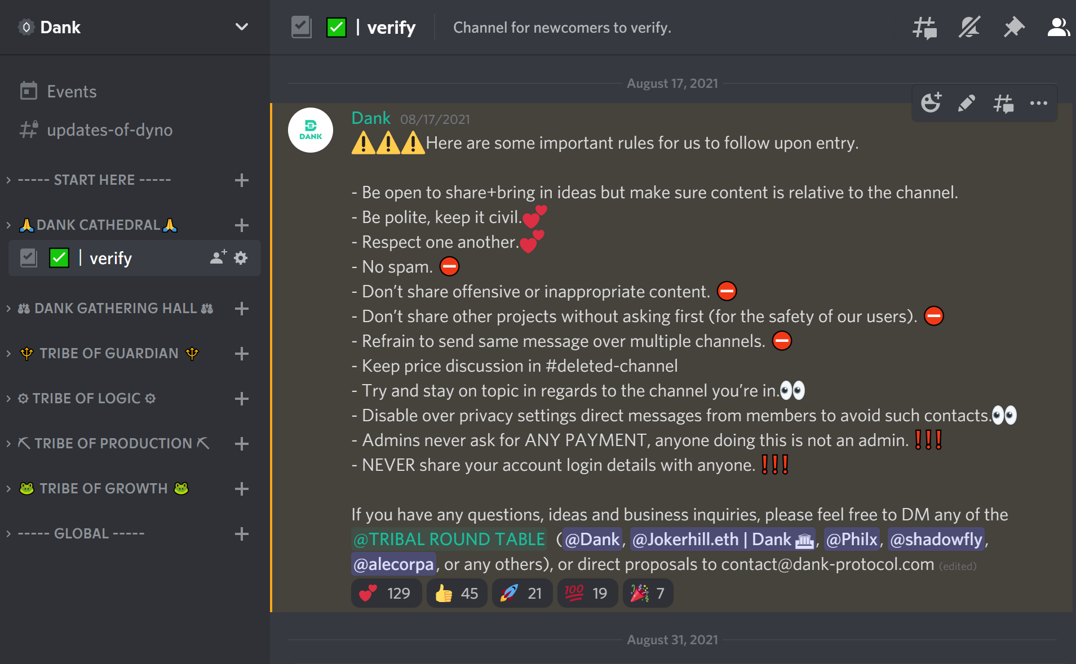Add a reaction to Dank's message
The height and width of the screenshot is (664, 1076).
tap(931, 103)
